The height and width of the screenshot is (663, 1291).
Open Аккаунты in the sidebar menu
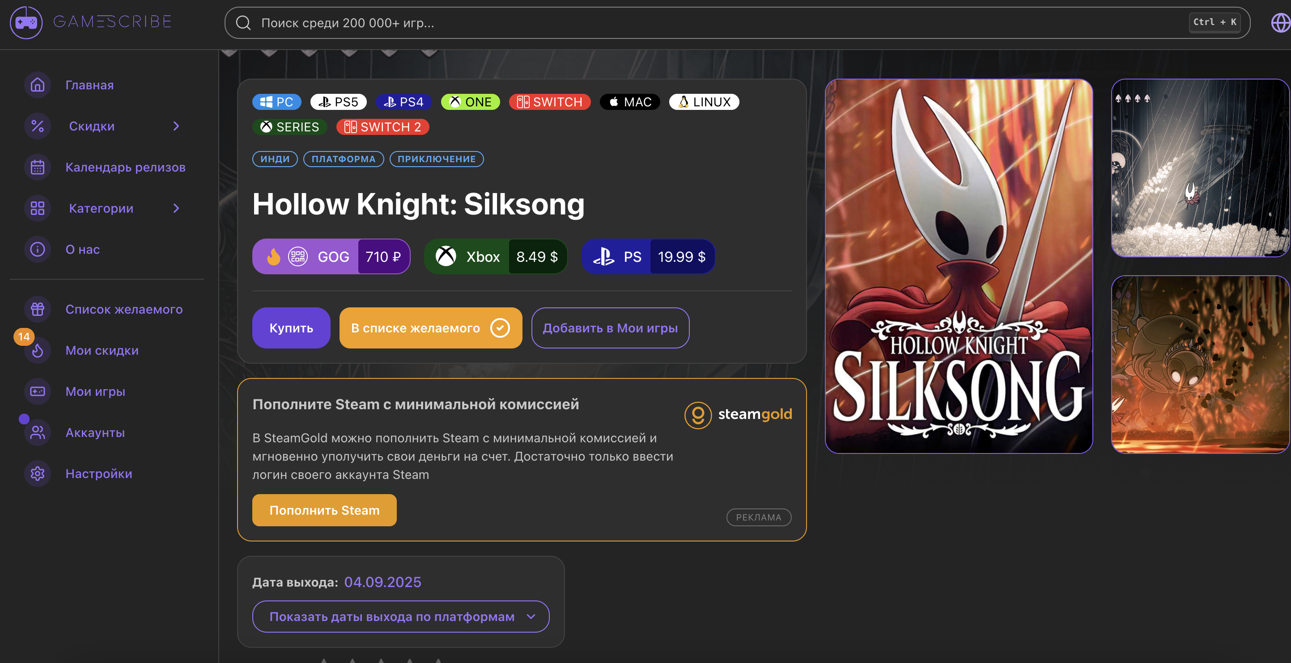(x=95, y=432)
